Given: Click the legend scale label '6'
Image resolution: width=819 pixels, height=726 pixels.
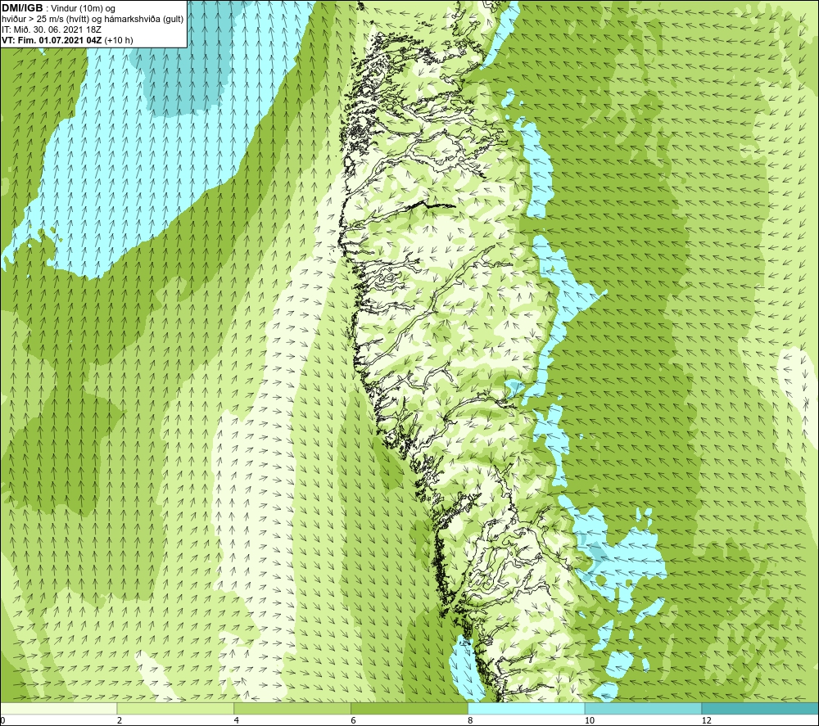Looking at the screenshot, I should pos(354,720).
